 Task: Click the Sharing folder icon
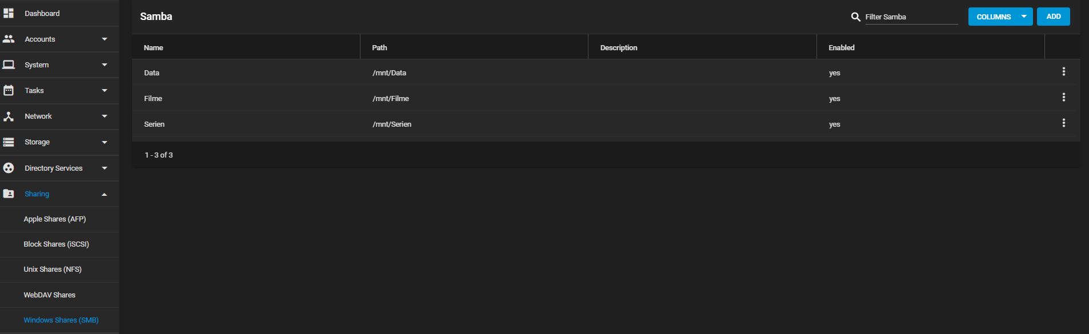pyautogui.click(x=9, y=194)
